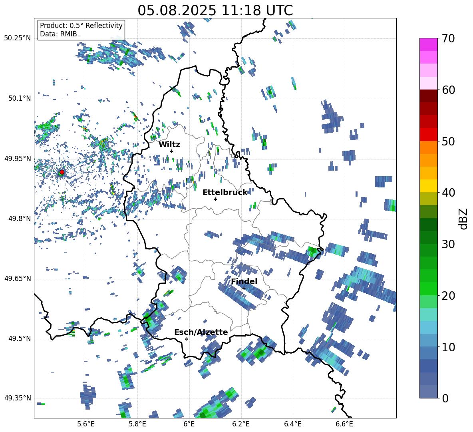The height and width of the screenshot is (432, 473).
Task: Click the cross marker below Ettelbruck
Action: [215, 199]
